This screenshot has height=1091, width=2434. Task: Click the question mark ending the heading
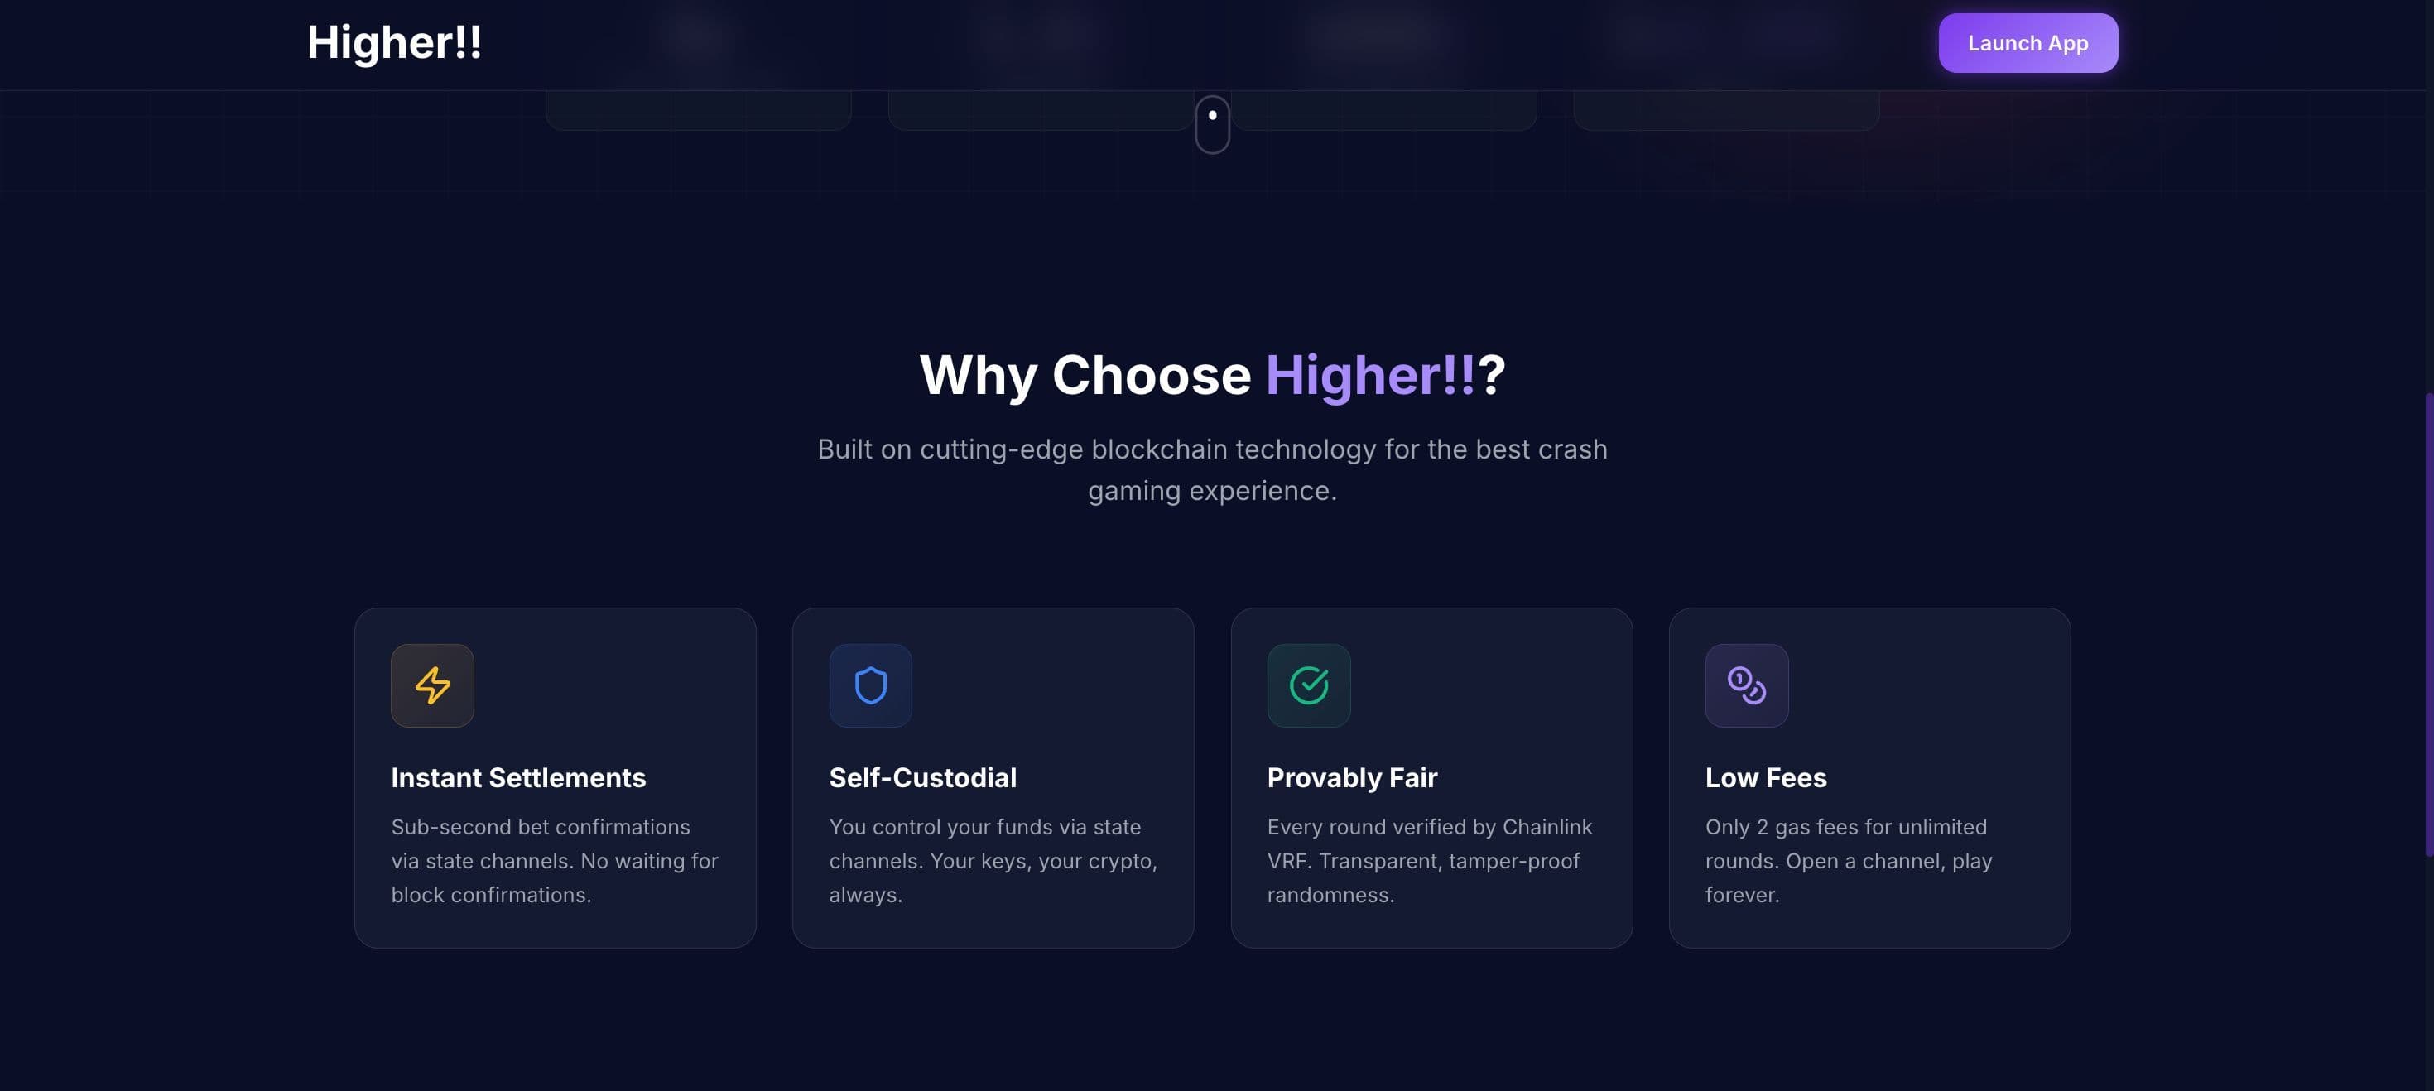[x=1491, y=375]
